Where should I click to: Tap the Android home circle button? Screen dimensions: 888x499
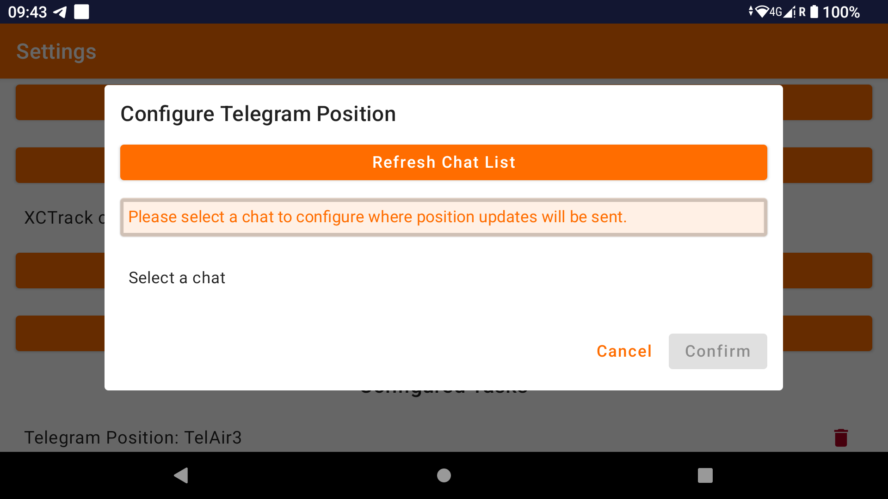[x=444, y=475]
